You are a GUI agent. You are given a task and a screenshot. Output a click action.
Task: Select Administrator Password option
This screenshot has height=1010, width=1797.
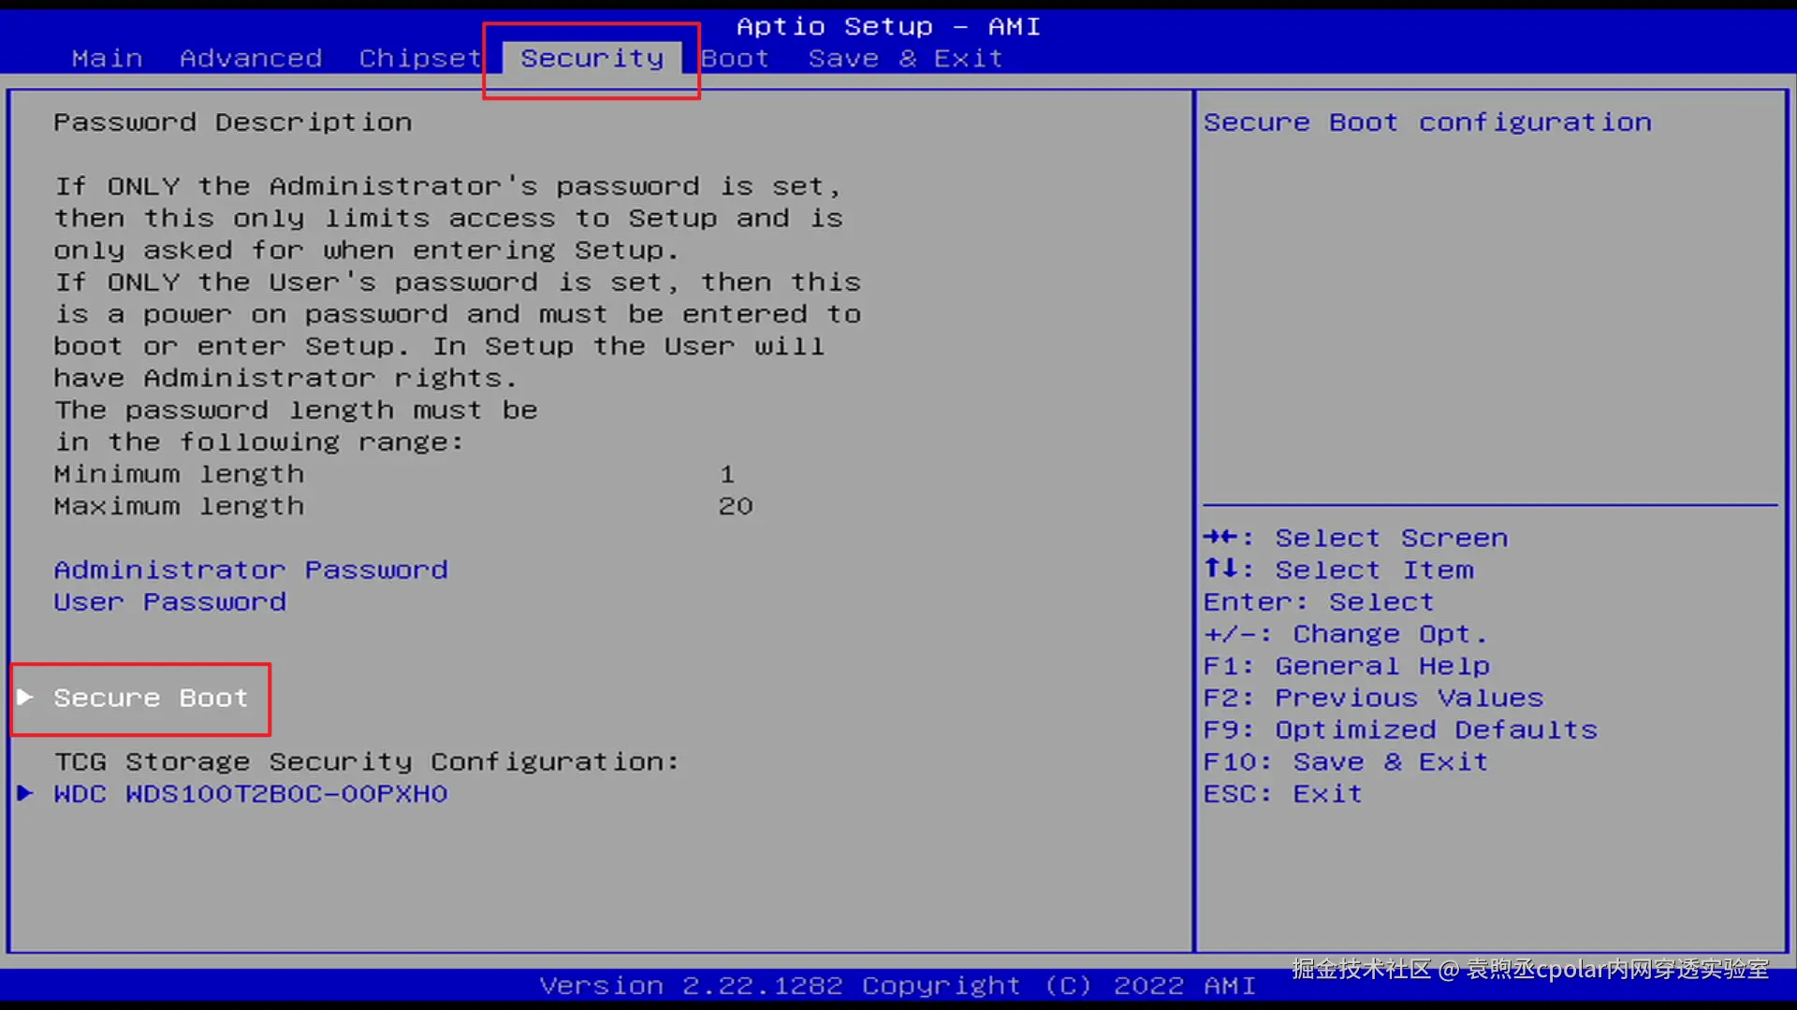click(251, 570)
